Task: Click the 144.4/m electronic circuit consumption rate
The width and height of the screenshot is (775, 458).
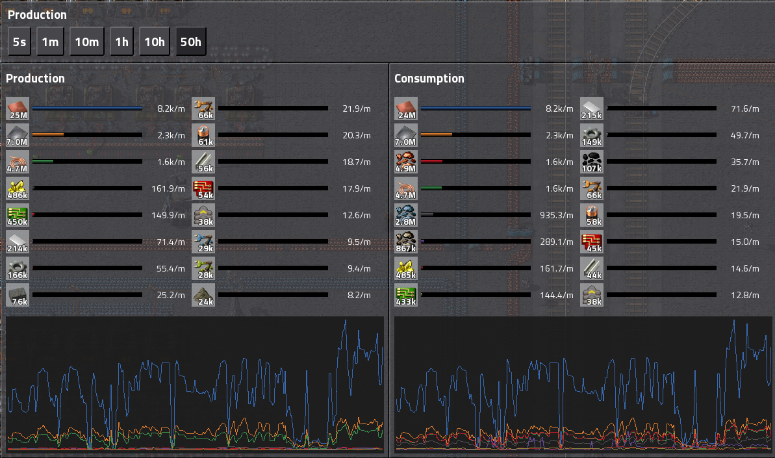Action: click(557, 296)
